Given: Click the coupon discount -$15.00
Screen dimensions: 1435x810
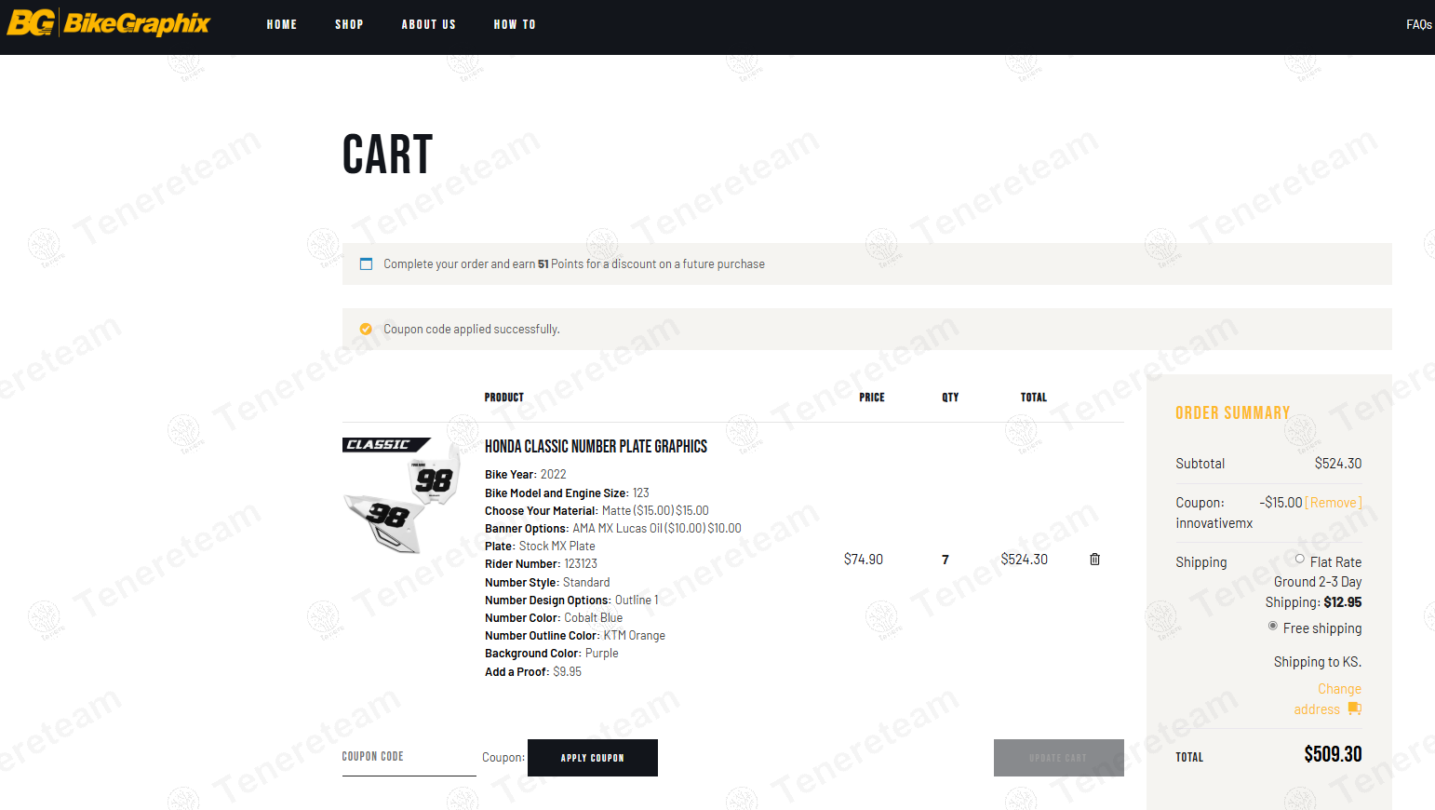Looking at the screenshot, I should point(1281,503).
